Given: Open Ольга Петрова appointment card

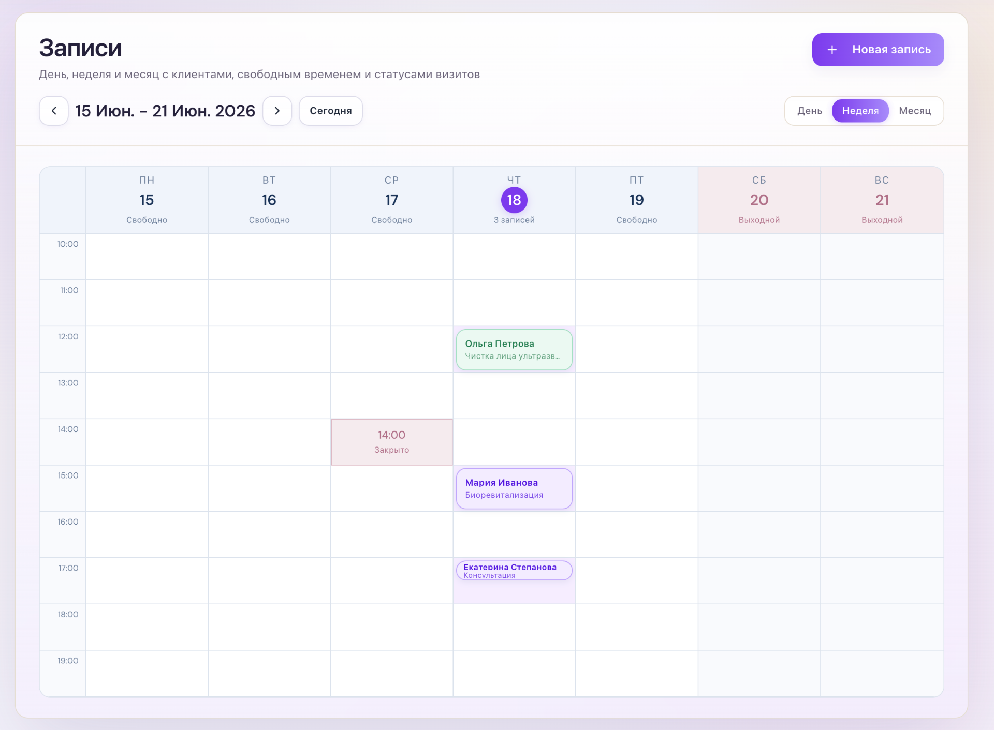Looking at the screenshot, I should [514, 350].
